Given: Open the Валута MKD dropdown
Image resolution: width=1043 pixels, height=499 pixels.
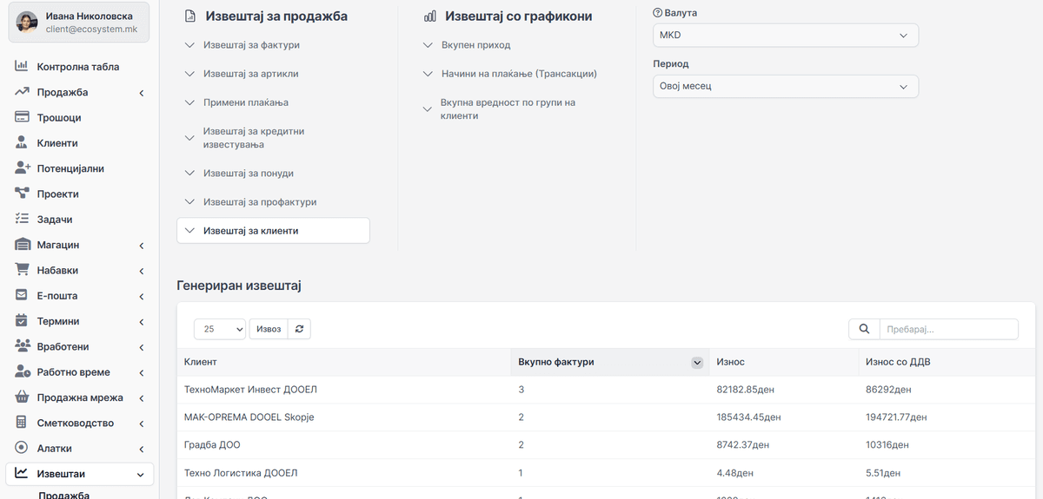Looking at the screenshot, I should pyautogui.click(x=786, y=36).
